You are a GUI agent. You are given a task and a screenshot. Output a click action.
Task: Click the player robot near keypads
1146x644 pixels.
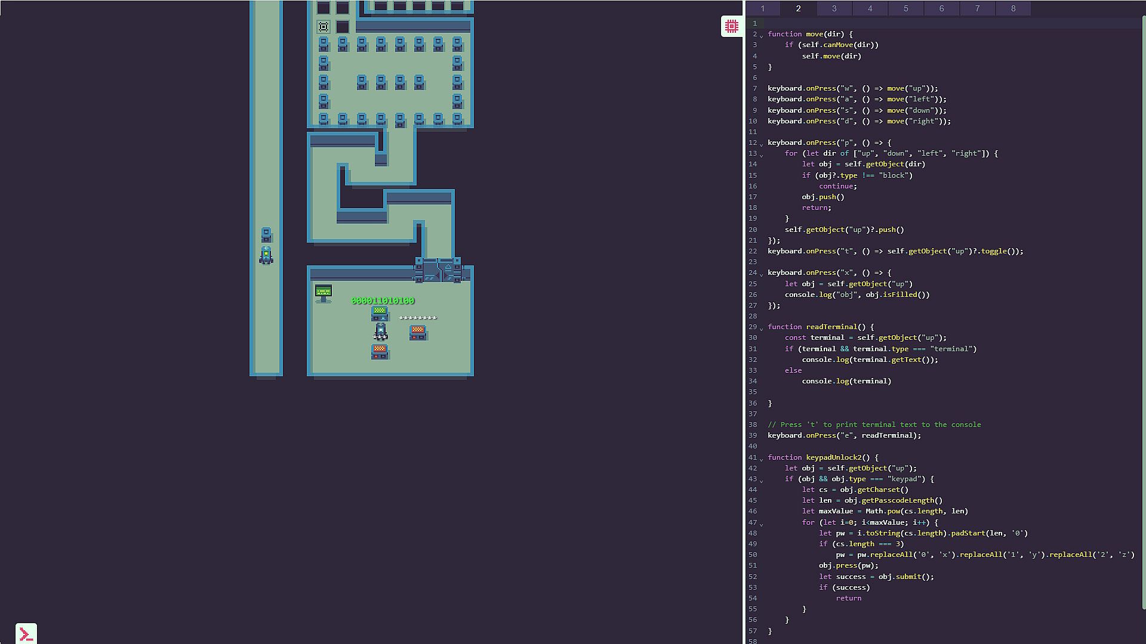click(x=380, y=331)
